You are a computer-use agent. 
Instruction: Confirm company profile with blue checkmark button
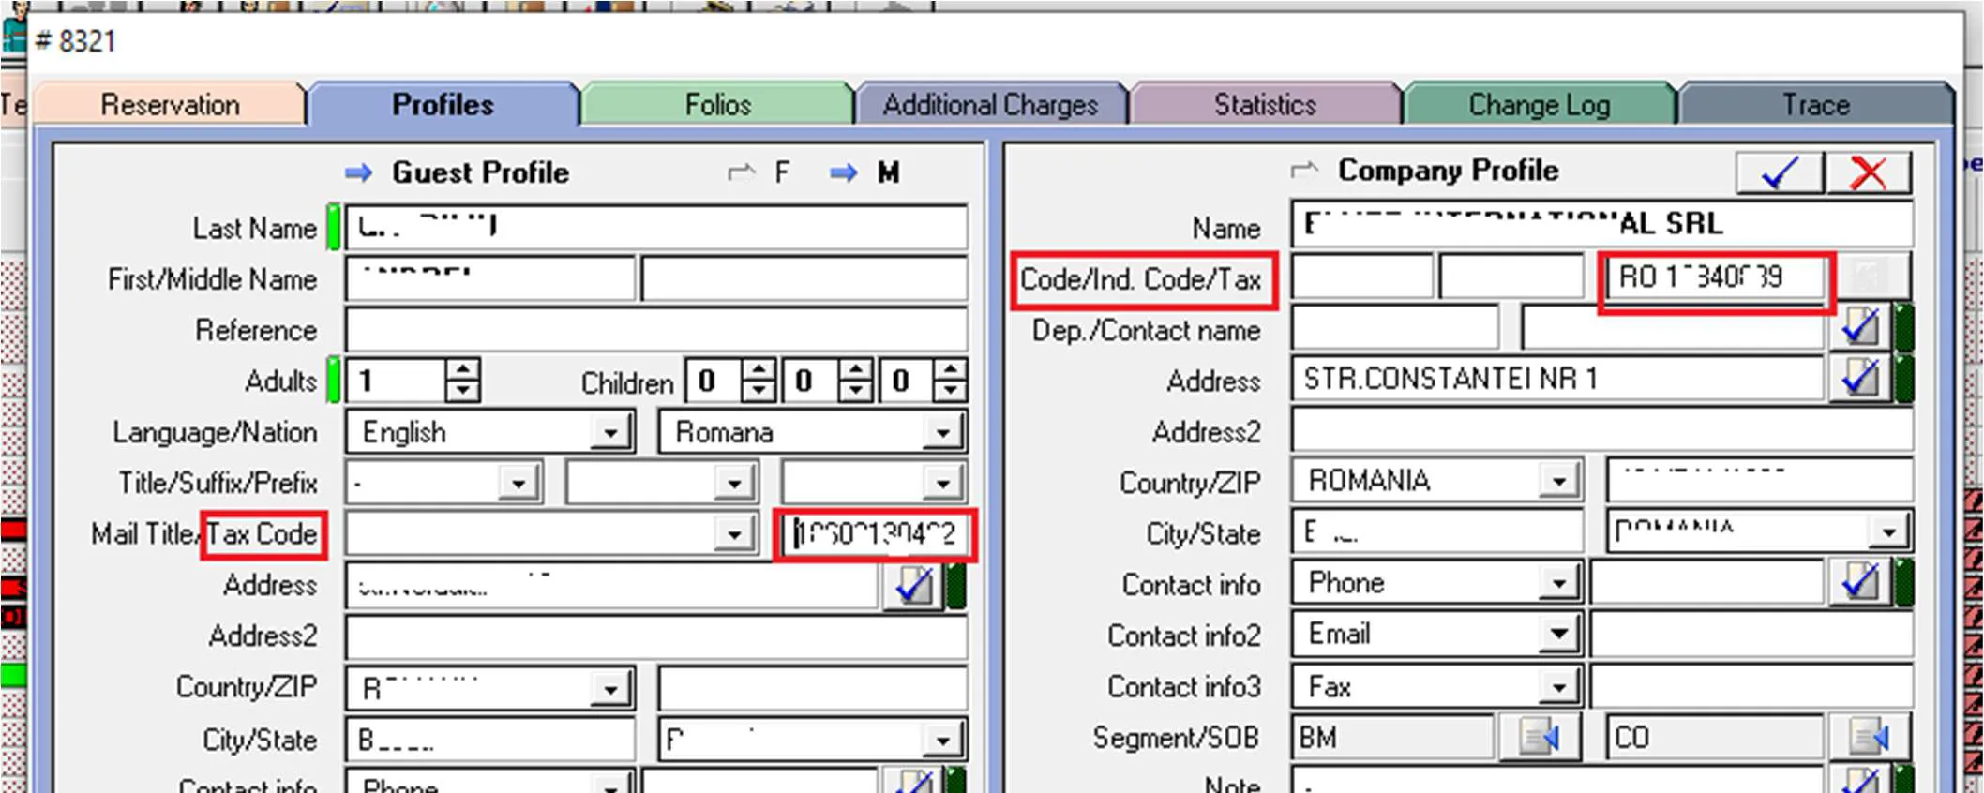pyautogui.click(x=1780, y=172)
